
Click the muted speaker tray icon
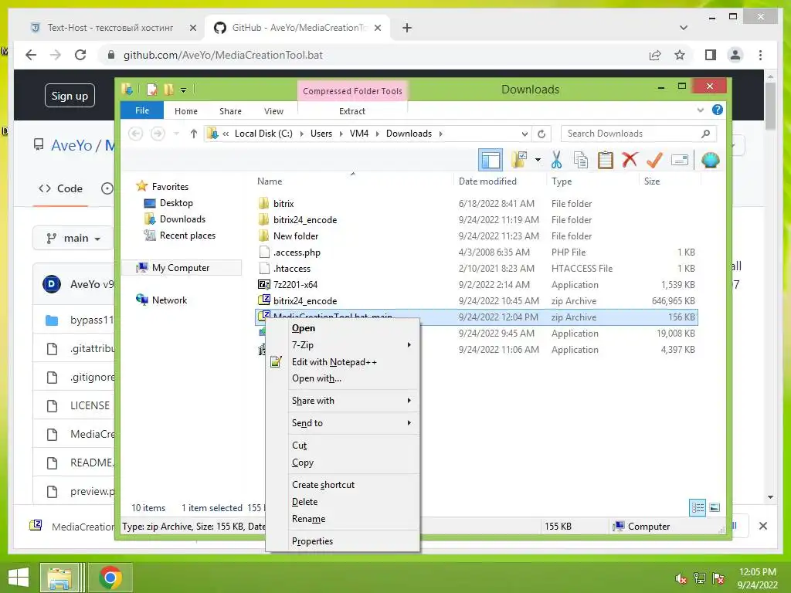(681, 578)
